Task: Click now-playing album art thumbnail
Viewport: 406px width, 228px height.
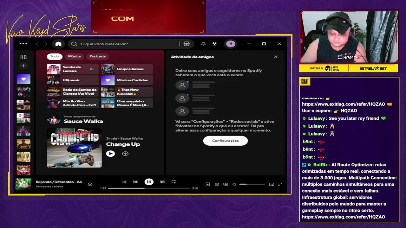Action: 23,184
